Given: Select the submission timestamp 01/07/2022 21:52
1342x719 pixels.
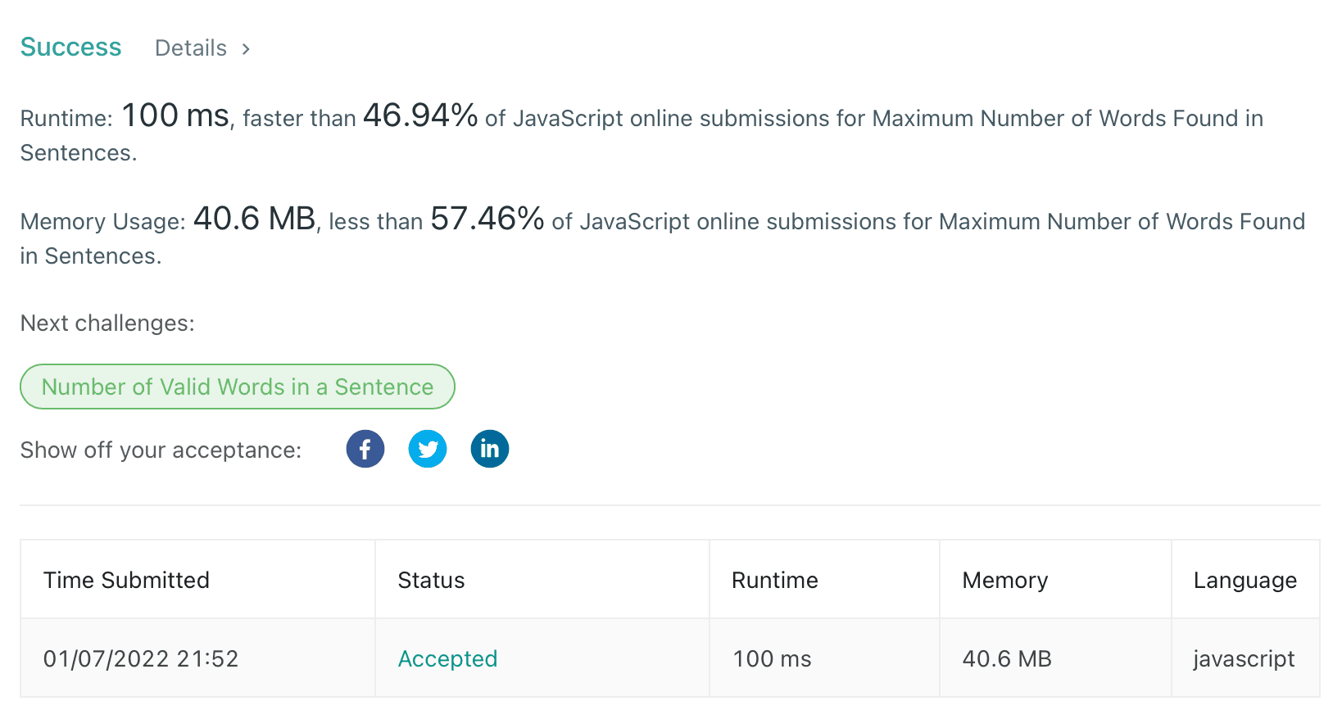Looking at the screenshot, I should click(140, 658).
